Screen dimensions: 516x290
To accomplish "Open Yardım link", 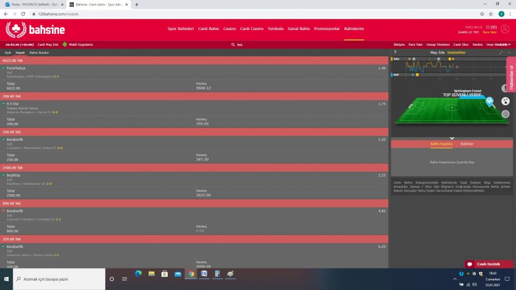I will pyautogui.click(x=478, y=44).
